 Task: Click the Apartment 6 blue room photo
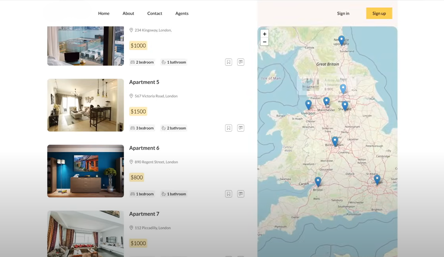point(85,171)
